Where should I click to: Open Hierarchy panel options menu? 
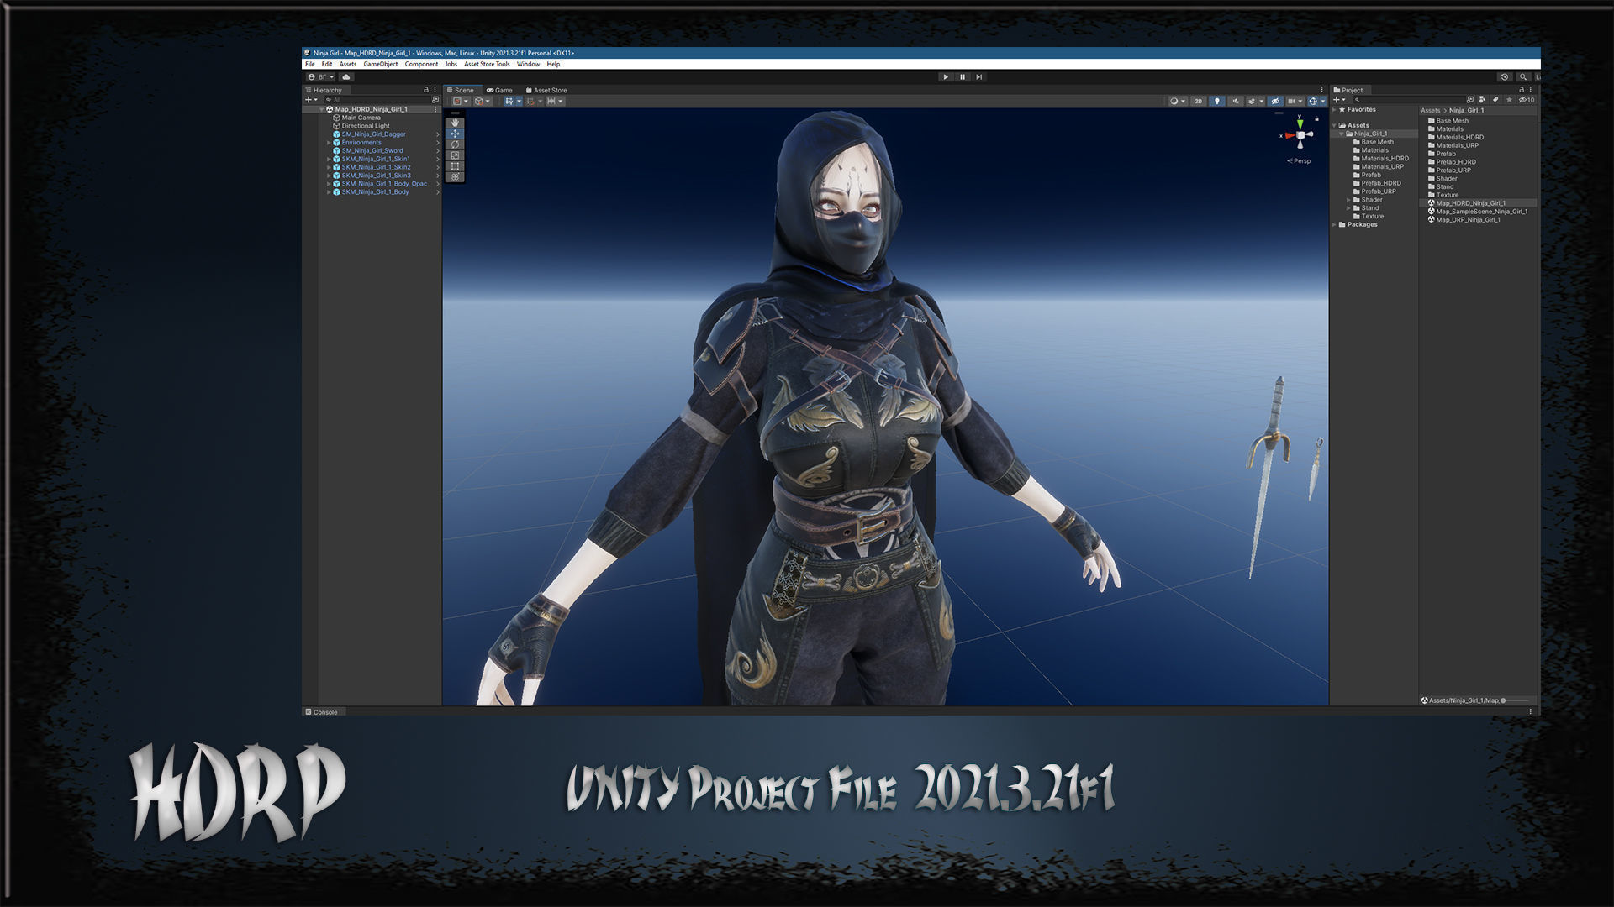[435, 89]
